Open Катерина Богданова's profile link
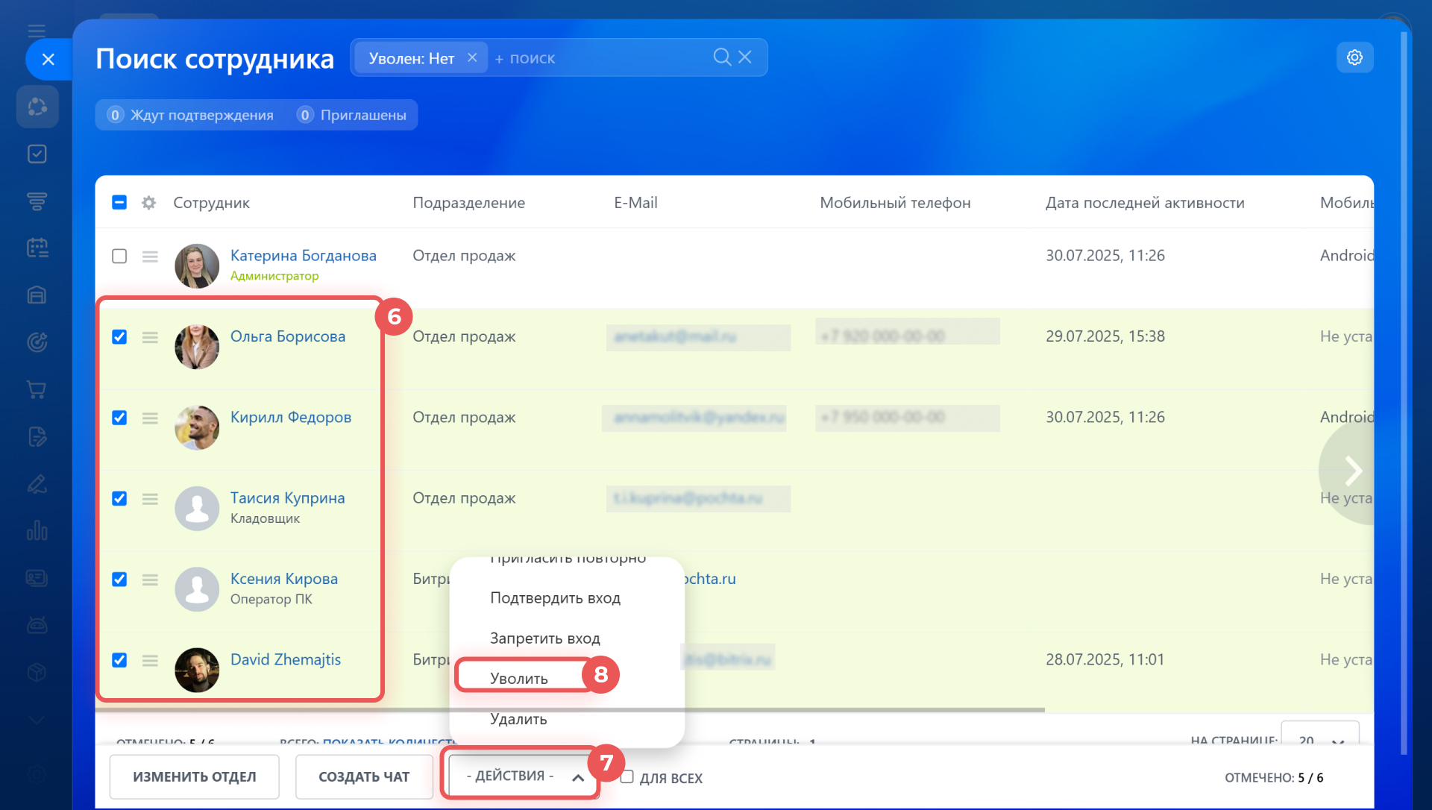1432x810 pixels. 303,256
